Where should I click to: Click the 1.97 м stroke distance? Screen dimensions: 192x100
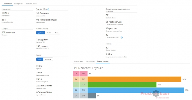pyautogui.click(x=109, y=54)
